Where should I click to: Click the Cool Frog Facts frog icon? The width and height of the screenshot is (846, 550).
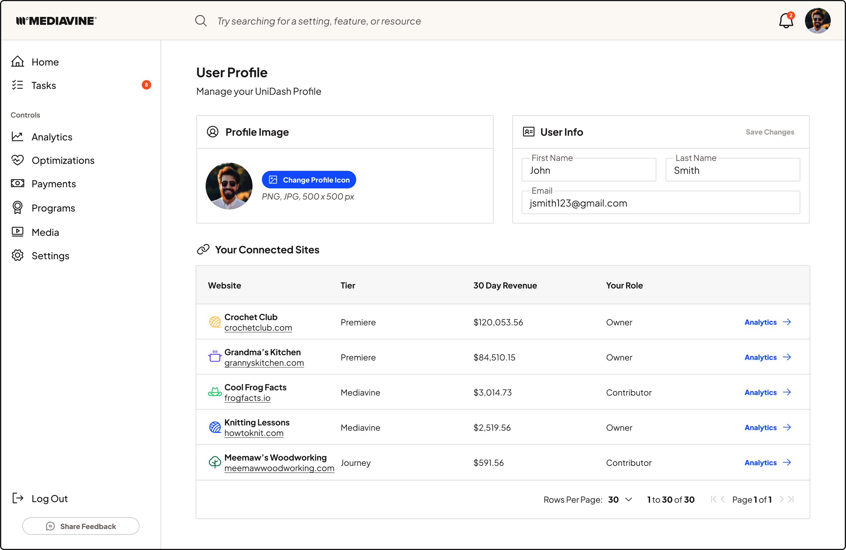click(x=215, y=392)
